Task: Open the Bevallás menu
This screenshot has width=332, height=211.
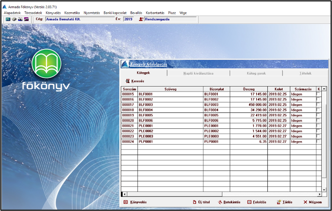Action: tap(136, 13)
